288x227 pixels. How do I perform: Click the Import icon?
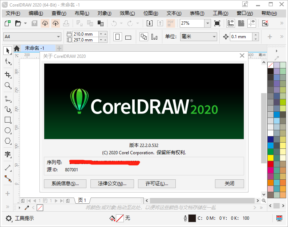point(150,23)
